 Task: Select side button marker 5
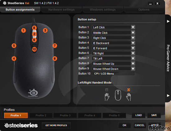(14, 46)
